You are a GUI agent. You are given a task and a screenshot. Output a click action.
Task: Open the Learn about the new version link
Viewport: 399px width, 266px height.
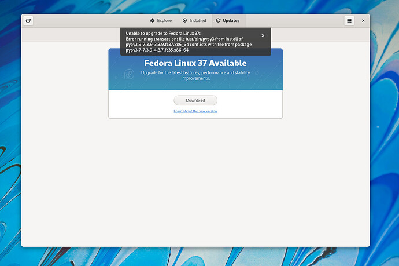195,111
